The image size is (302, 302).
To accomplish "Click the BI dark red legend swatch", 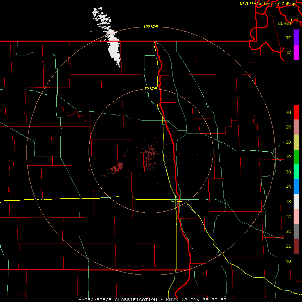I will pos(296,246).
